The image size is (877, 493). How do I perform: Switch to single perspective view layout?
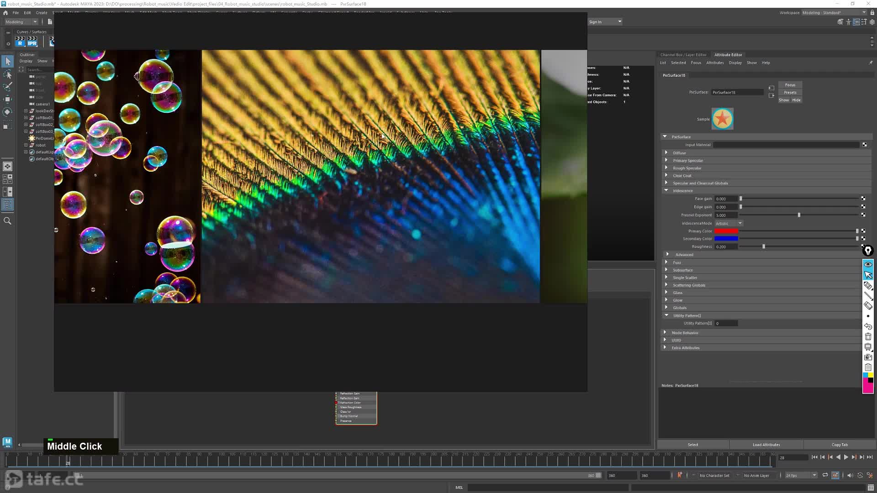click(x=8, y=167)
